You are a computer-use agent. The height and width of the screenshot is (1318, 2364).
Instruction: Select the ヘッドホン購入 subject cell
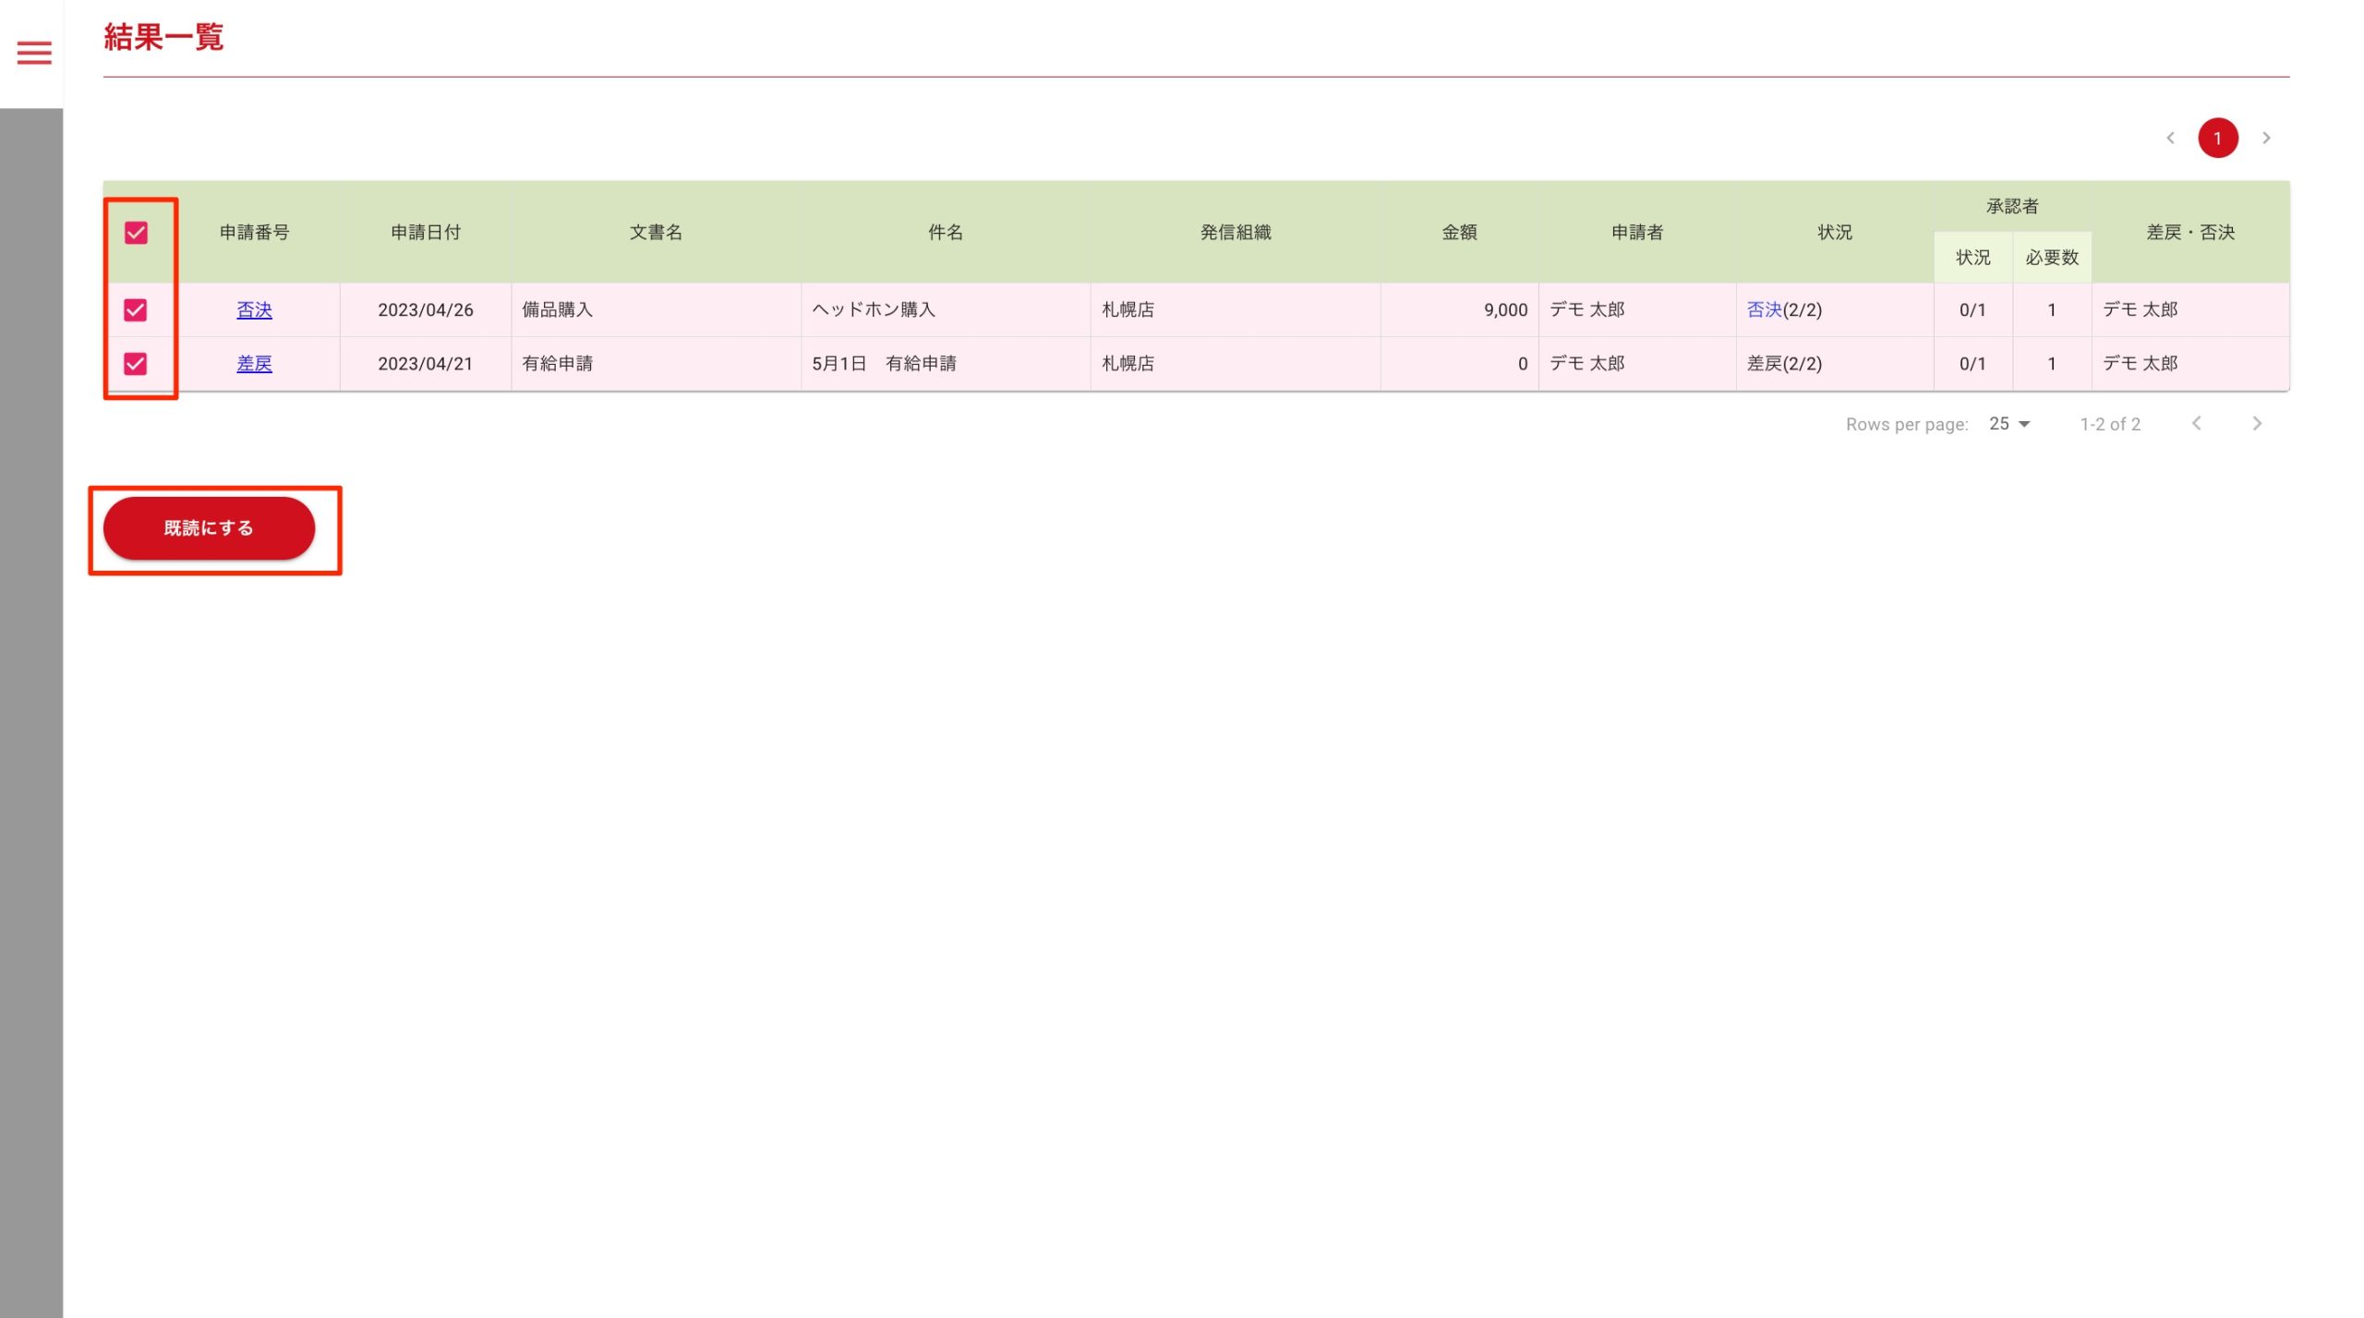coord(874,310)
